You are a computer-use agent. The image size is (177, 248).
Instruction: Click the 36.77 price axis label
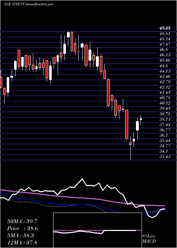(x=165, y=130)
